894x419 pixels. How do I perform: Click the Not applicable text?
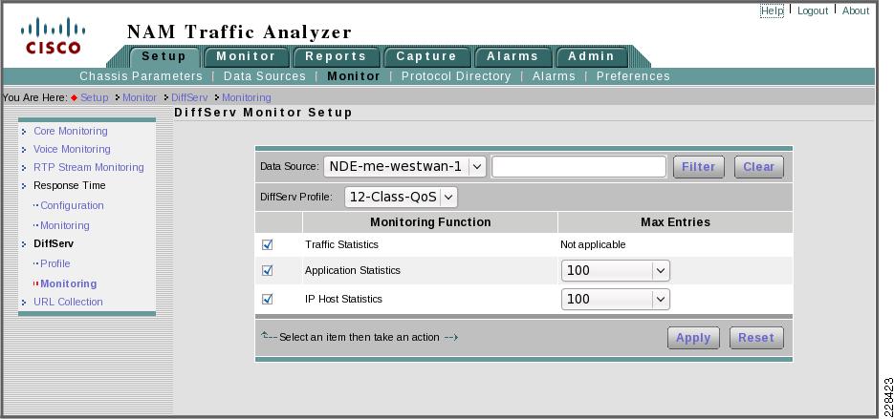click(593, 244)
